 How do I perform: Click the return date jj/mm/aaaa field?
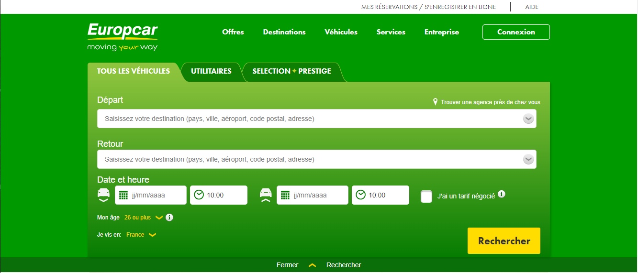pos(313,195)
